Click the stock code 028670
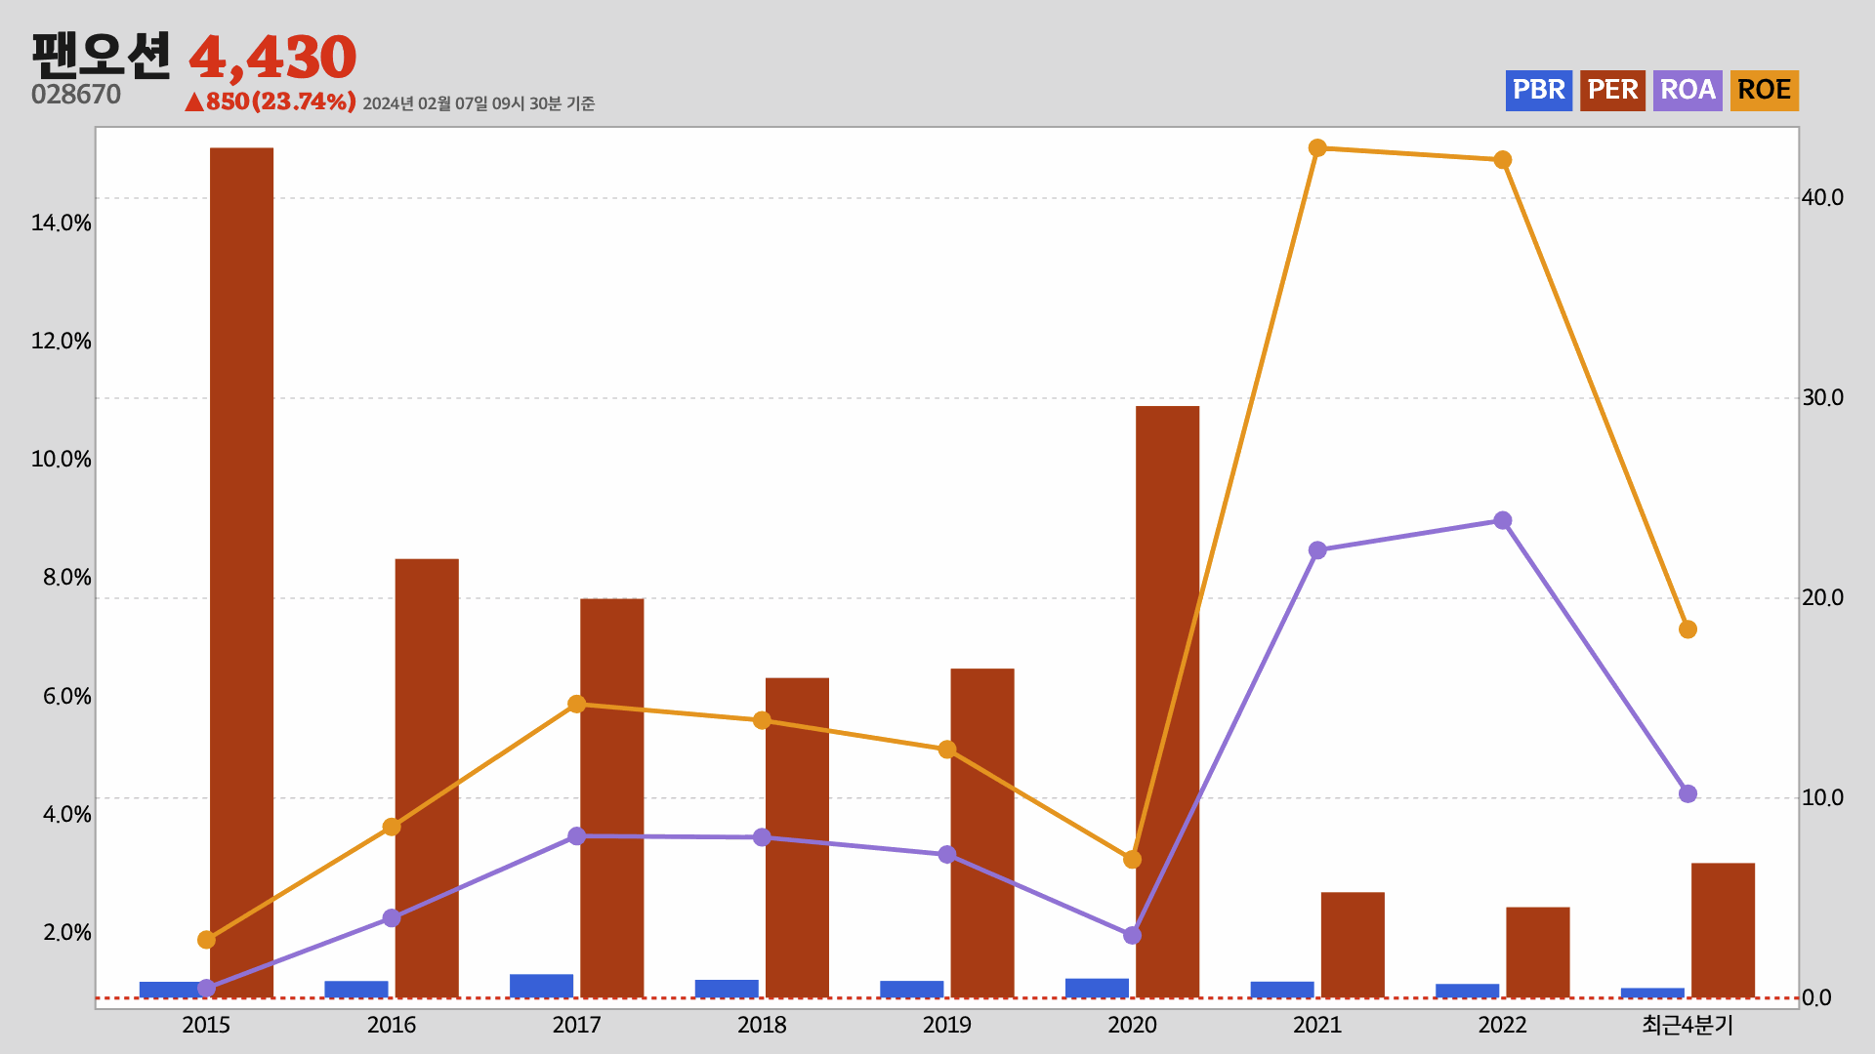This screenshot has width=1875, height=1054. (x=76, y=95)
